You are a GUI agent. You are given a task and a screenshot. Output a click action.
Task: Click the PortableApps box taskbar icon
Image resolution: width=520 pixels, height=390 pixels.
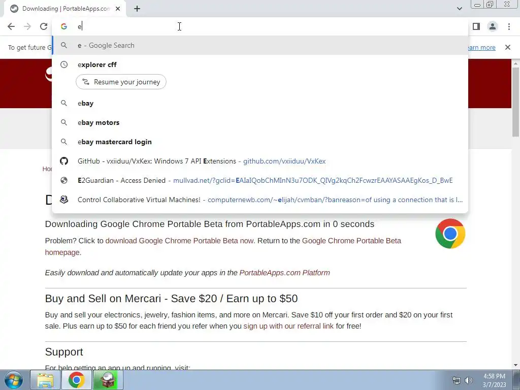[x=108, y=380]
